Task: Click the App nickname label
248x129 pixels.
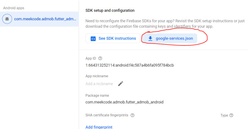Action: [x=97, y=76]
